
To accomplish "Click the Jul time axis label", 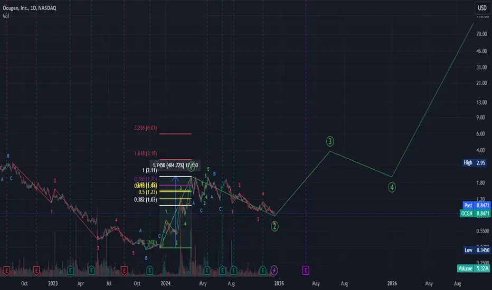I will [109, 284].
